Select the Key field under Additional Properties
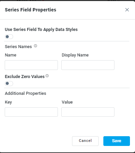This screenshot has height=153, width=135. tap(31, 112)
